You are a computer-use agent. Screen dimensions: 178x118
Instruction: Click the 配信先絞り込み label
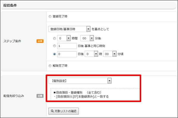tap(14, 96)
